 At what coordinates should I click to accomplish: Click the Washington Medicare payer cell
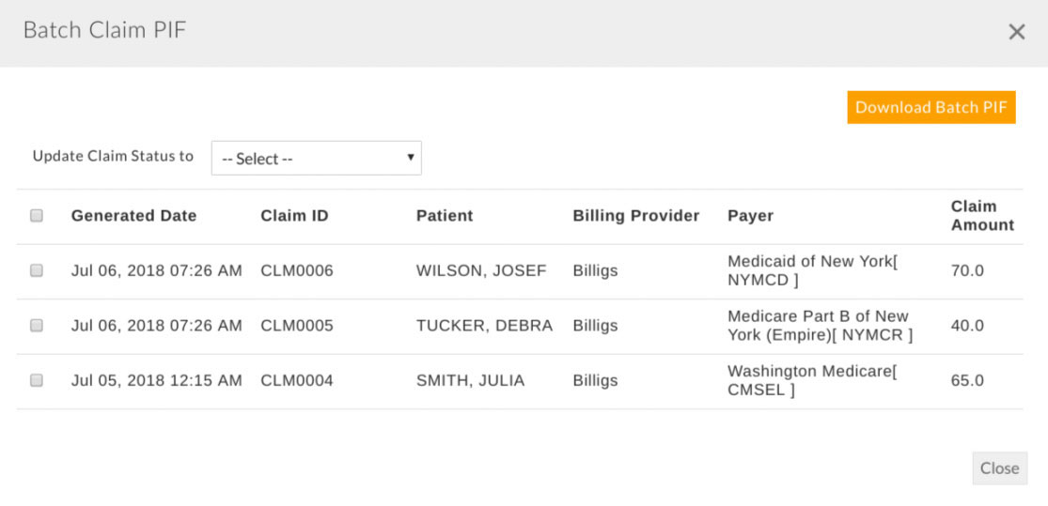[812, 380]
